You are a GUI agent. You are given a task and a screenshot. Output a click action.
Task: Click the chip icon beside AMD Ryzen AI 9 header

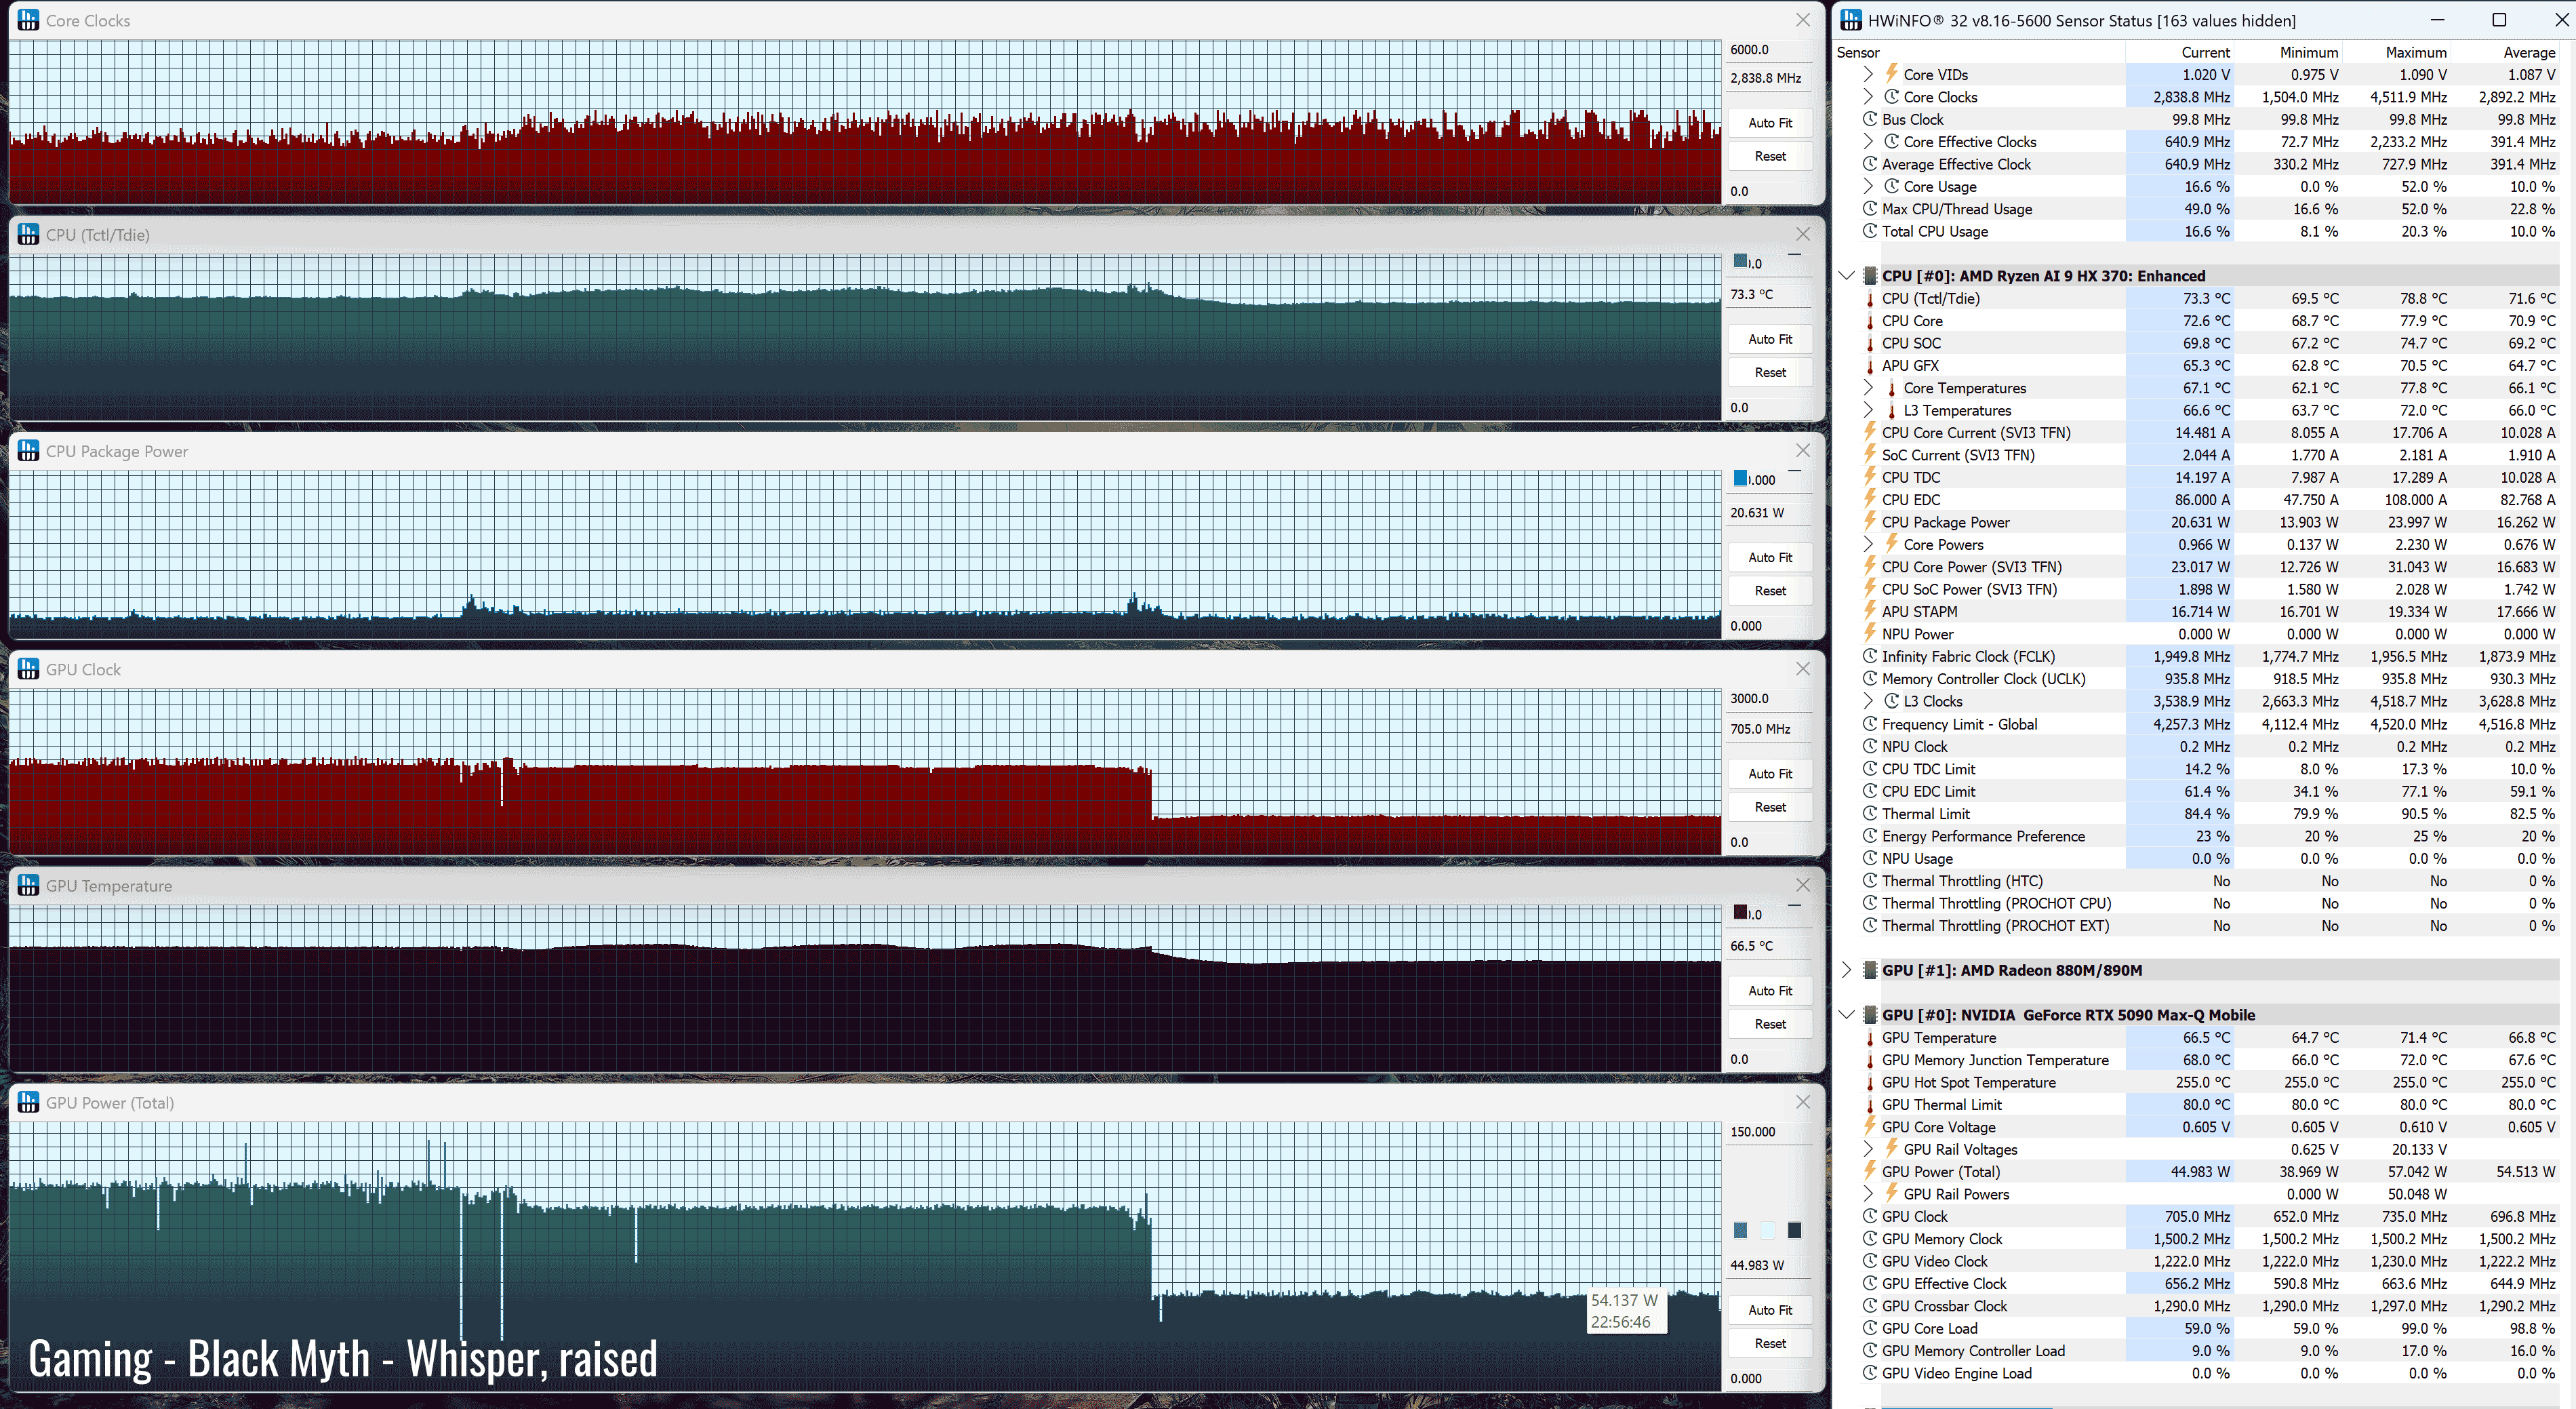click(x=1870, y=276)
